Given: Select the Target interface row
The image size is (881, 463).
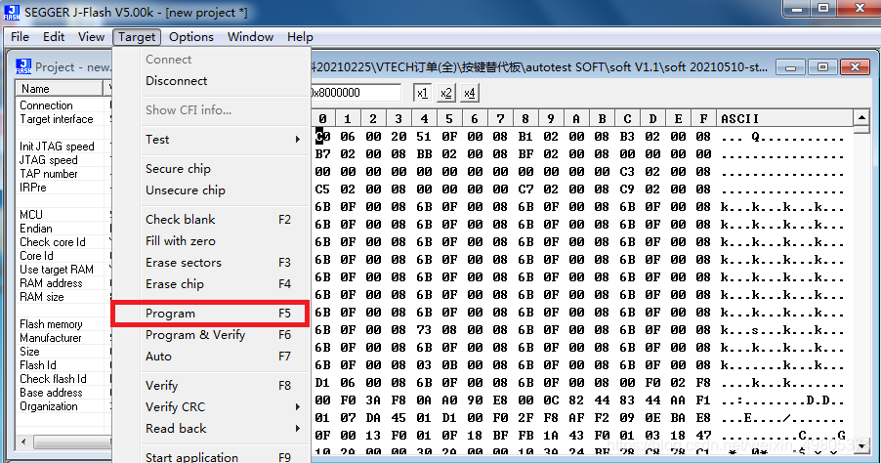Looking at the screenshot, I should 62,119.
